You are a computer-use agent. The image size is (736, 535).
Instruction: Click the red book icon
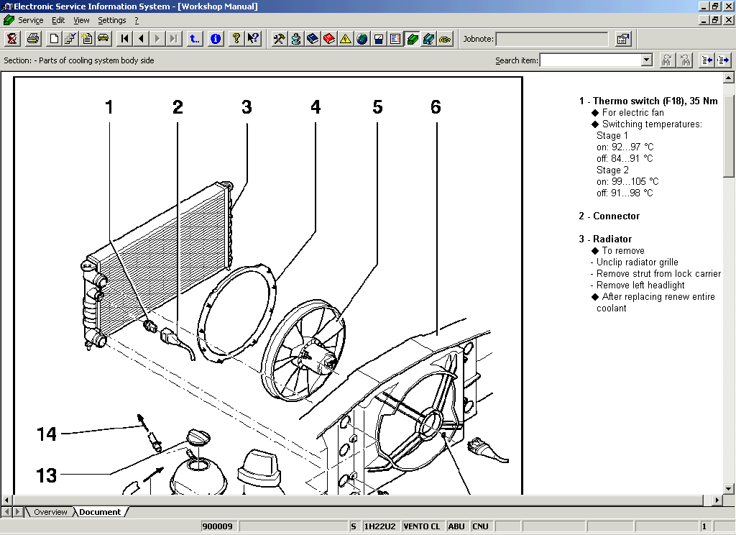click(x=329, y=39)
